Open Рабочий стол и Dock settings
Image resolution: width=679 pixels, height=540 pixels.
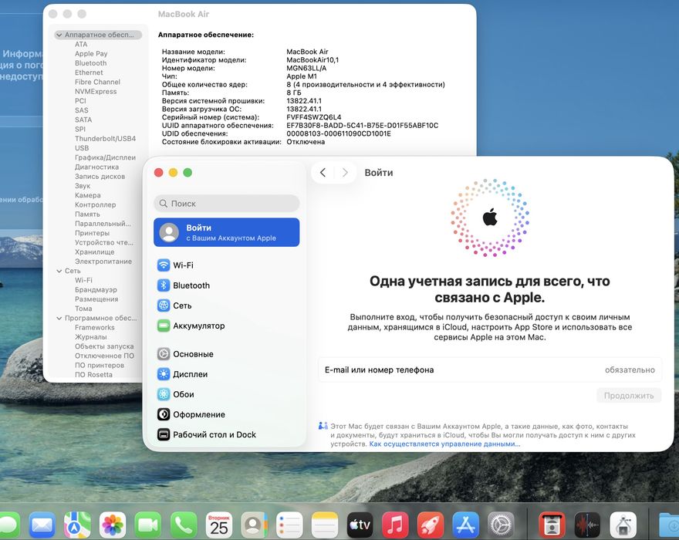(227, 434)
